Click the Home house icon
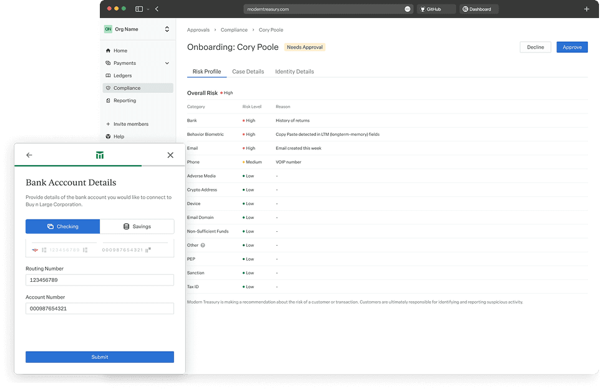This screenshot has height=389, width=604. (x=108, y=50)
